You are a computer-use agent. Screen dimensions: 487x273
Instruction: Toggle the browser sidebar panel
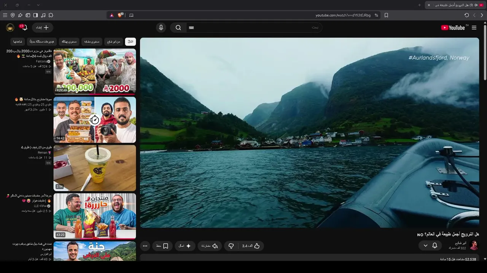(35, 15)
